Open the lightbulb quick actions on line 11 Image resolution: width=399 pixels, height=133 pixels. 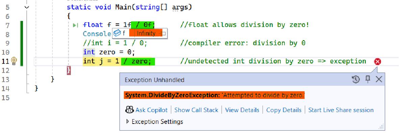14,61
